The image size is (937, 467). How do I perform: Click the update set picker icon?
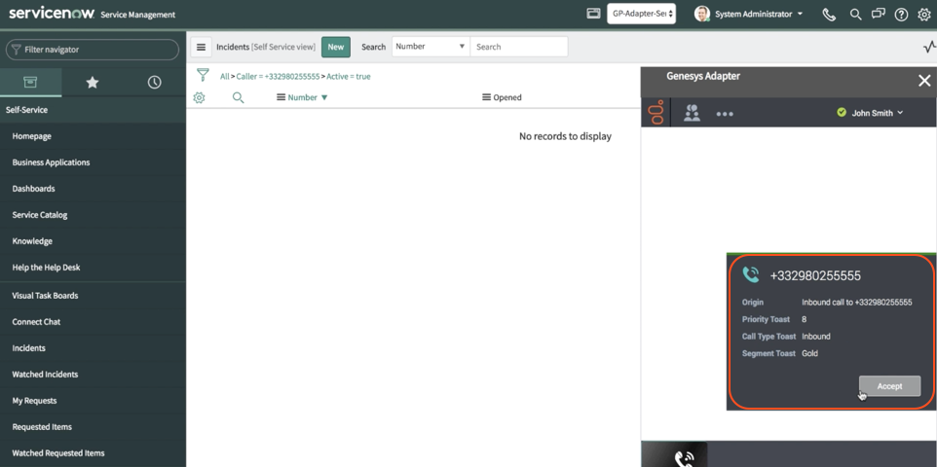(x=593, y=14)
